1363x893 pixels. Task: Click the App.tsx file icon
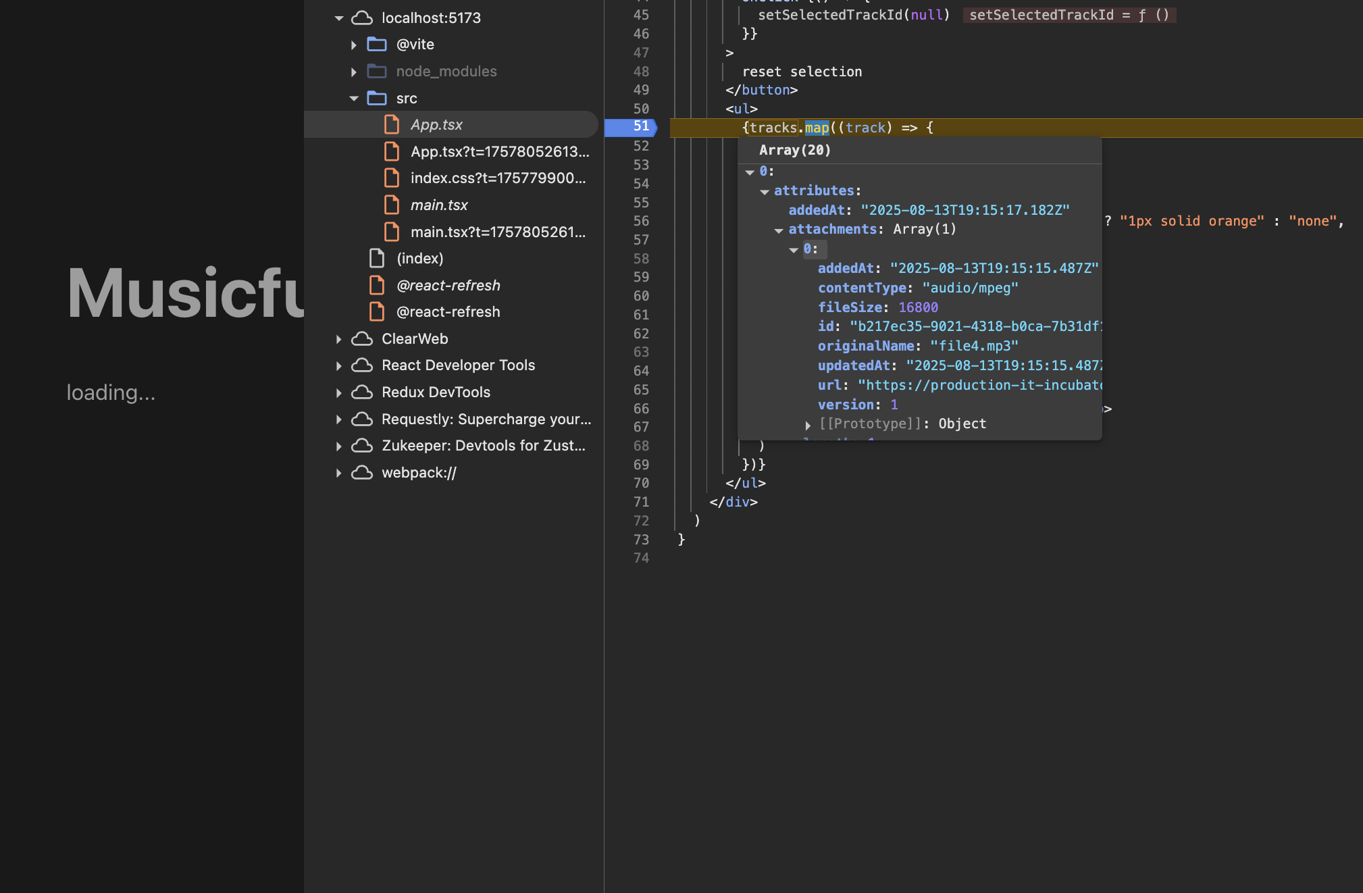click(x=392, y=125)
